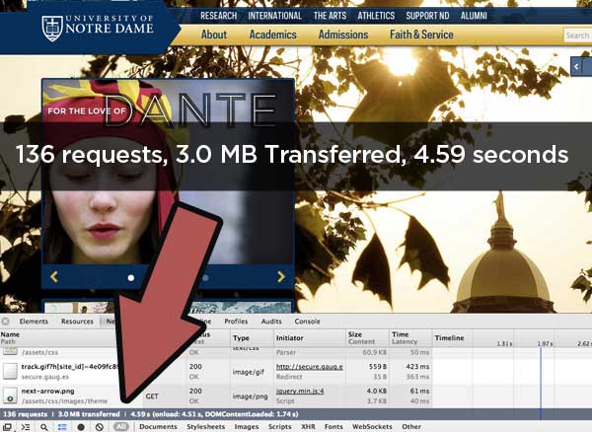The height and width of the screenshot is (432, 592).
Task: Click the 423 ms time cell
Action: 417,367
